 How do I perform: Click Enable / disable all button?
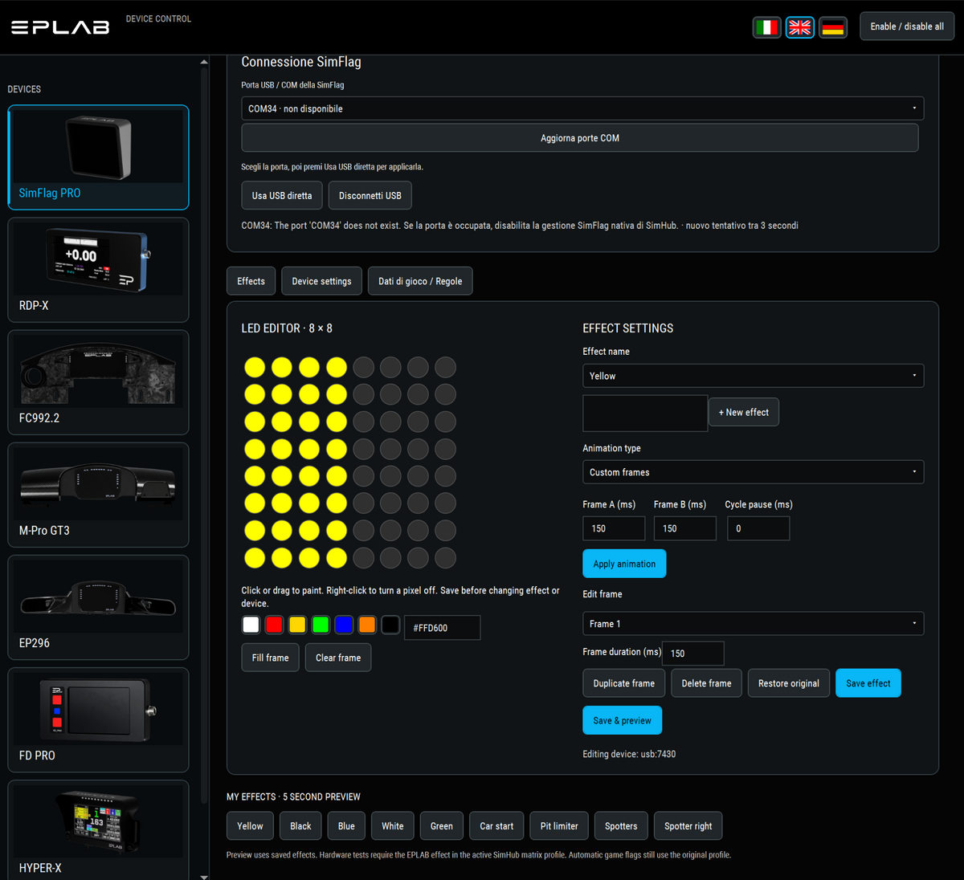tap(907, 26)
